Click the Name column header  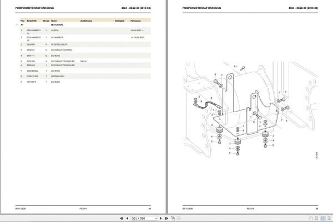54,21
